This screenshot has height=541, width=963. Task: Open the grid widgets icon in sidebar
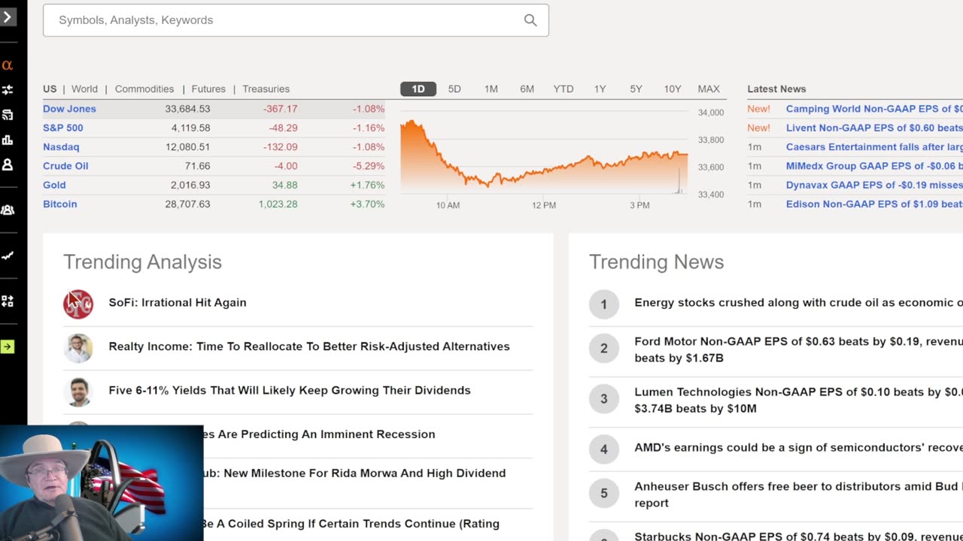tap(8, 301)
